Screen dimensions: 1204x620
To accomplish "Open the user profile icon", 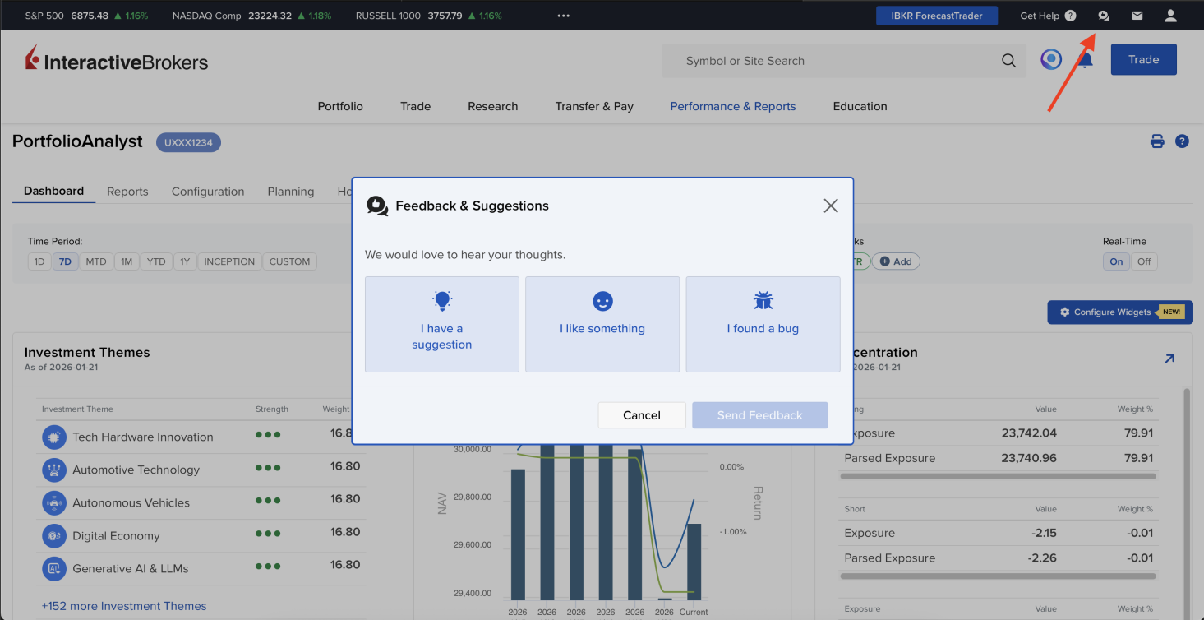I will [x=1169, y=15].
